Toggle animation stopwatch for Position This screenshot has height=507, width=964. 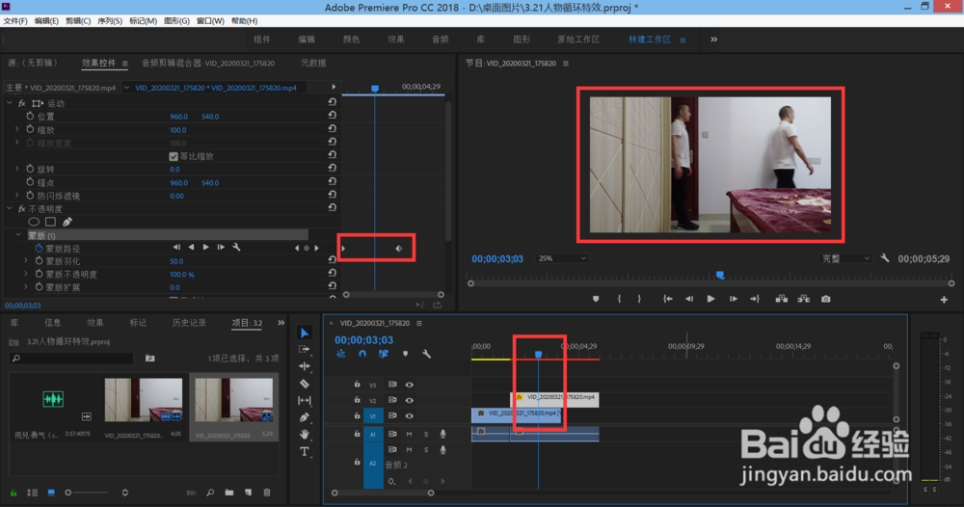pyautogui.click(x=30, y=117)
